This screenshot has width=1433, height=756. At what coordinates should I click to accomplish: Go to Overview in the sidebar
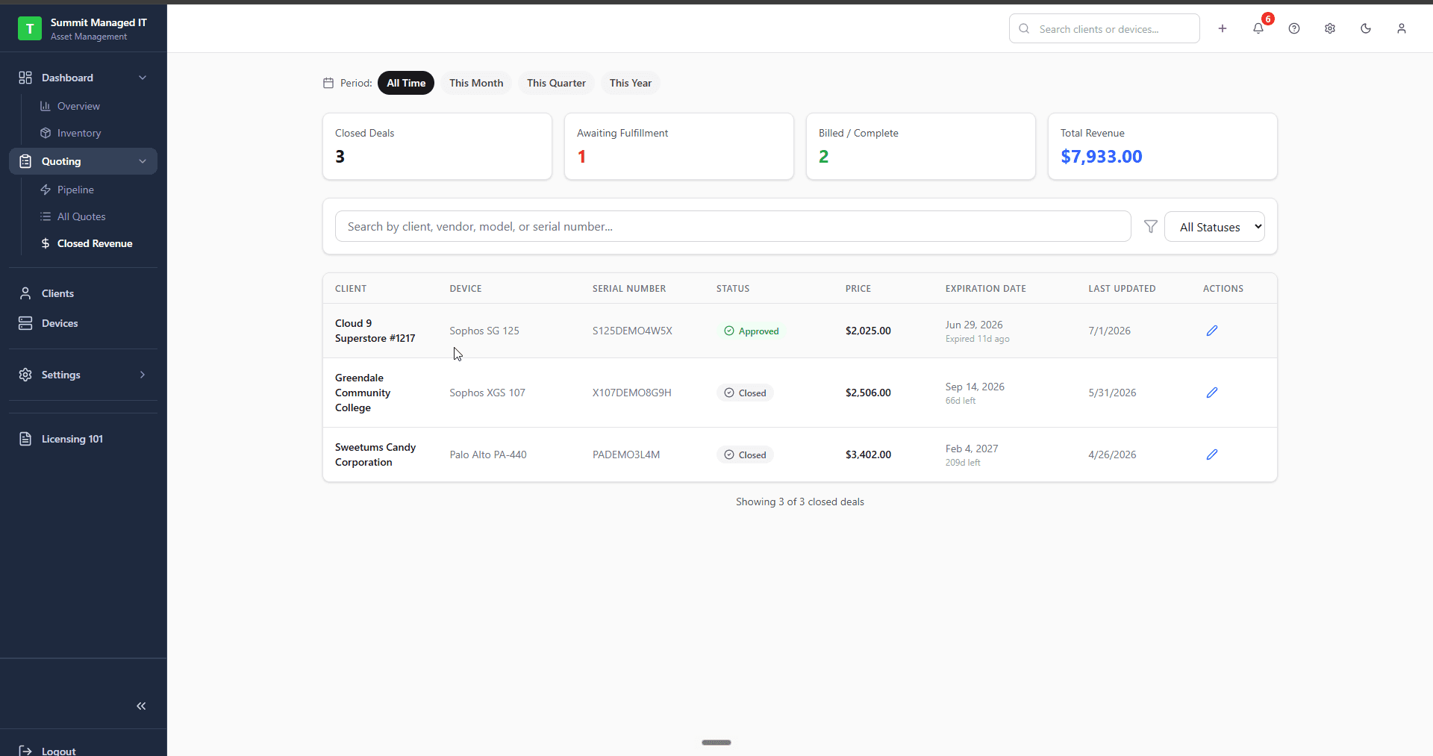click(x=78, y=106)
